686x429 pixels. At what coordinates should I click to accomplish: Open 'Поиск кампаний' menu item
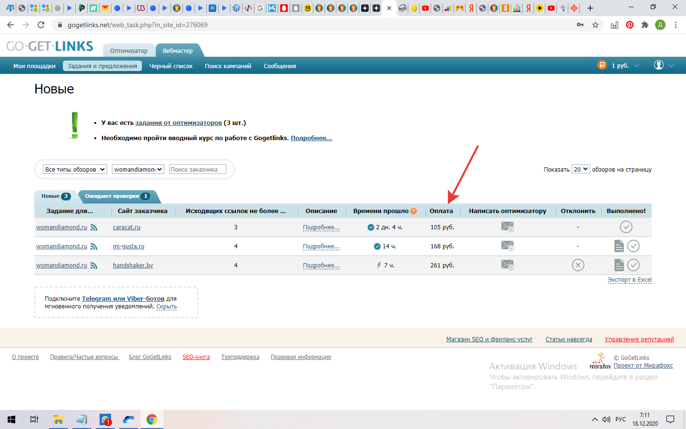pyautogui.click(x=228, y=66)
